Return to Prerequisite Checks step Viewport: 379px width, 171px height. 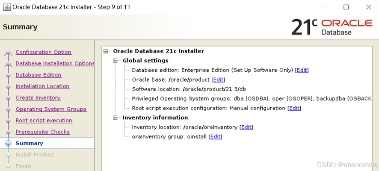click(x=42, y=132)
